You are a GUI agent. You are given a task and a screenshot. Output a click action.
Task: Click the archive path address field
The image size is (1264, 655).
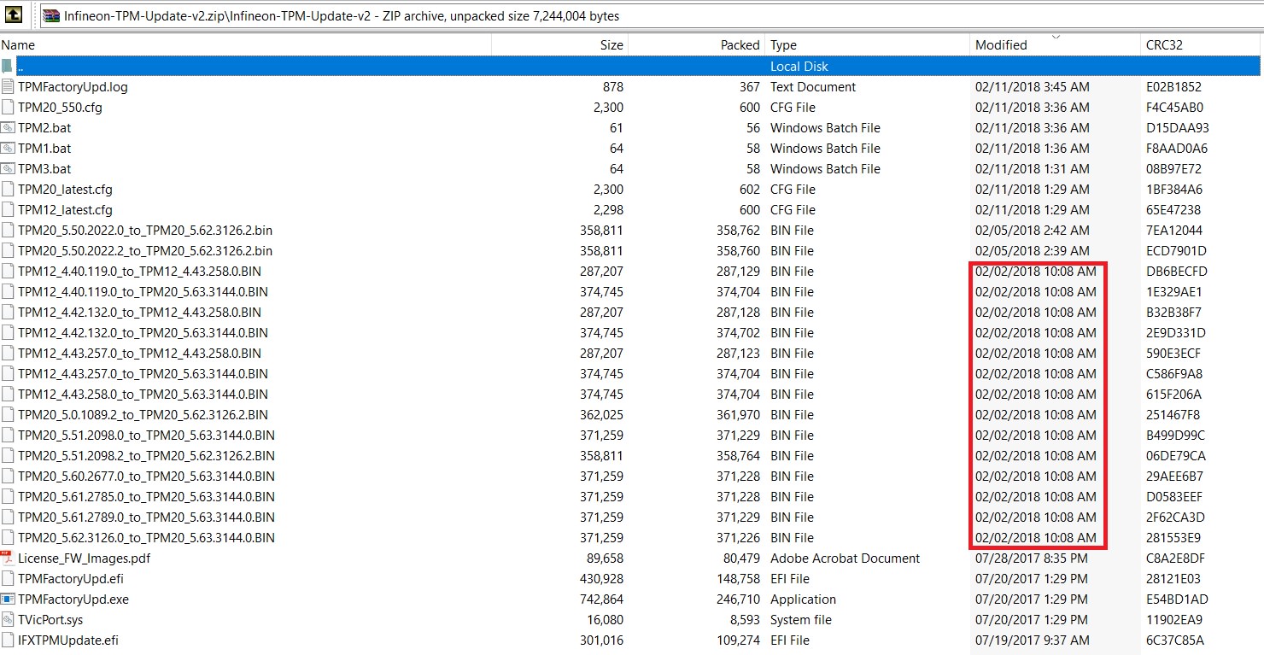[653, 15]
